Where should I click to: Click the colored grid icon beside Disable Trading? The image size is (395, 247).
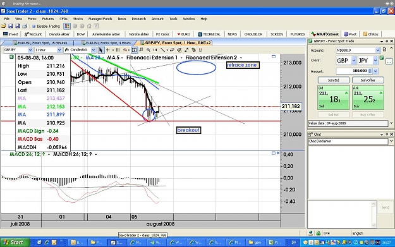point(67,26)
